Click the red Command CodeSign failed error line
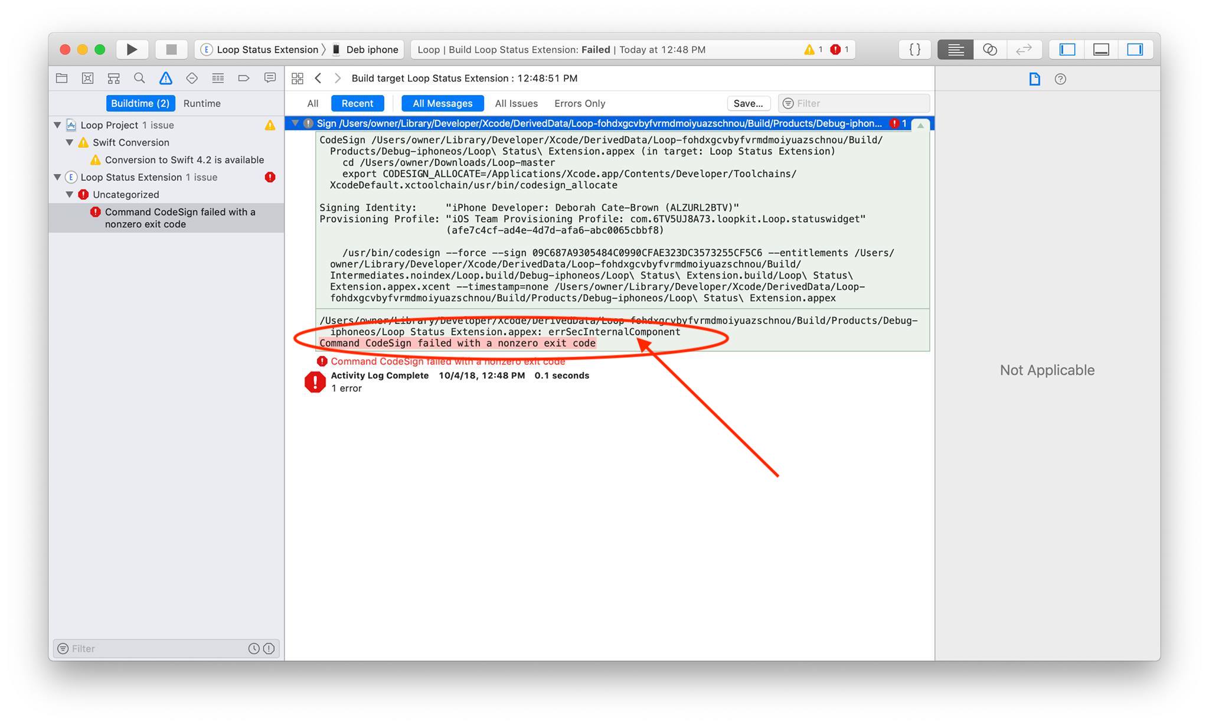This screenshot has width=1209, height=725. tap(447, 361)
